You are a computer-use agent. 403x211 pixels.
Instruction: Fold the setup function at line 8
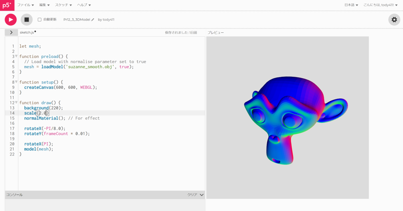point(16,82)
